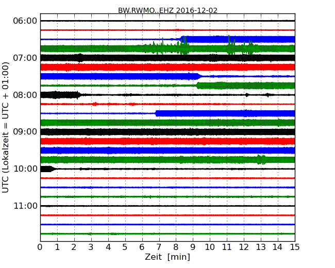Click the red trace below the 06:00 trace
The height and width of the screenshot is (268, 335).
(x=167, y=30)
